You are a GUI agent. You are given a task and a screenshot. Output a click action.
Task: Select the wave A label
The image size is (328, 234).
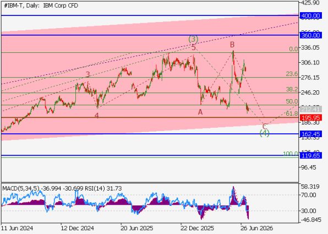pos(200,112)
